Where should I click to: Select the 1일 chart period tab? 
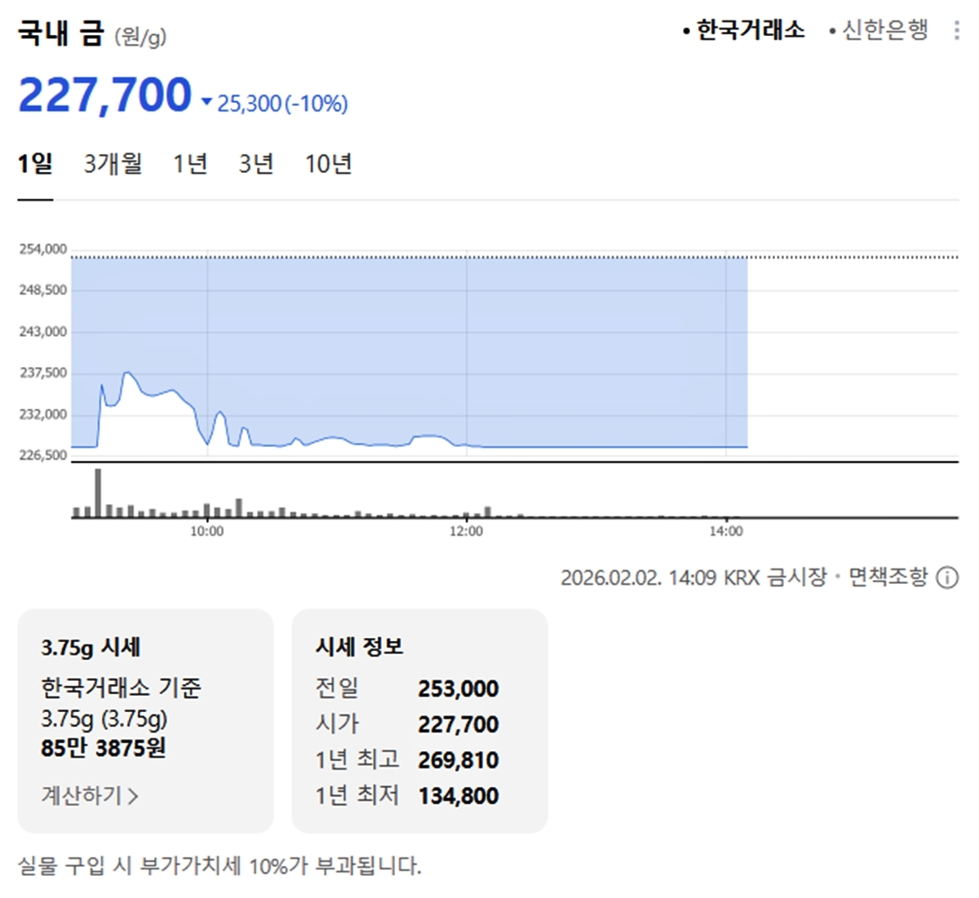click(x=35, y=164)
